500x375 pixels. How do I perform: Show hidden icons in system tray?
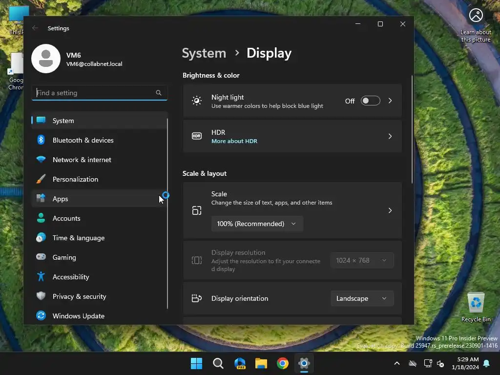397,363
